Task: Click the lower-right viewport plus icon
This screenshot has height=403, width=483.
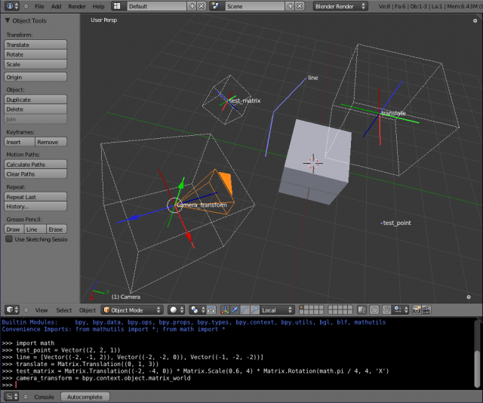Action: (x=469, y=297)
